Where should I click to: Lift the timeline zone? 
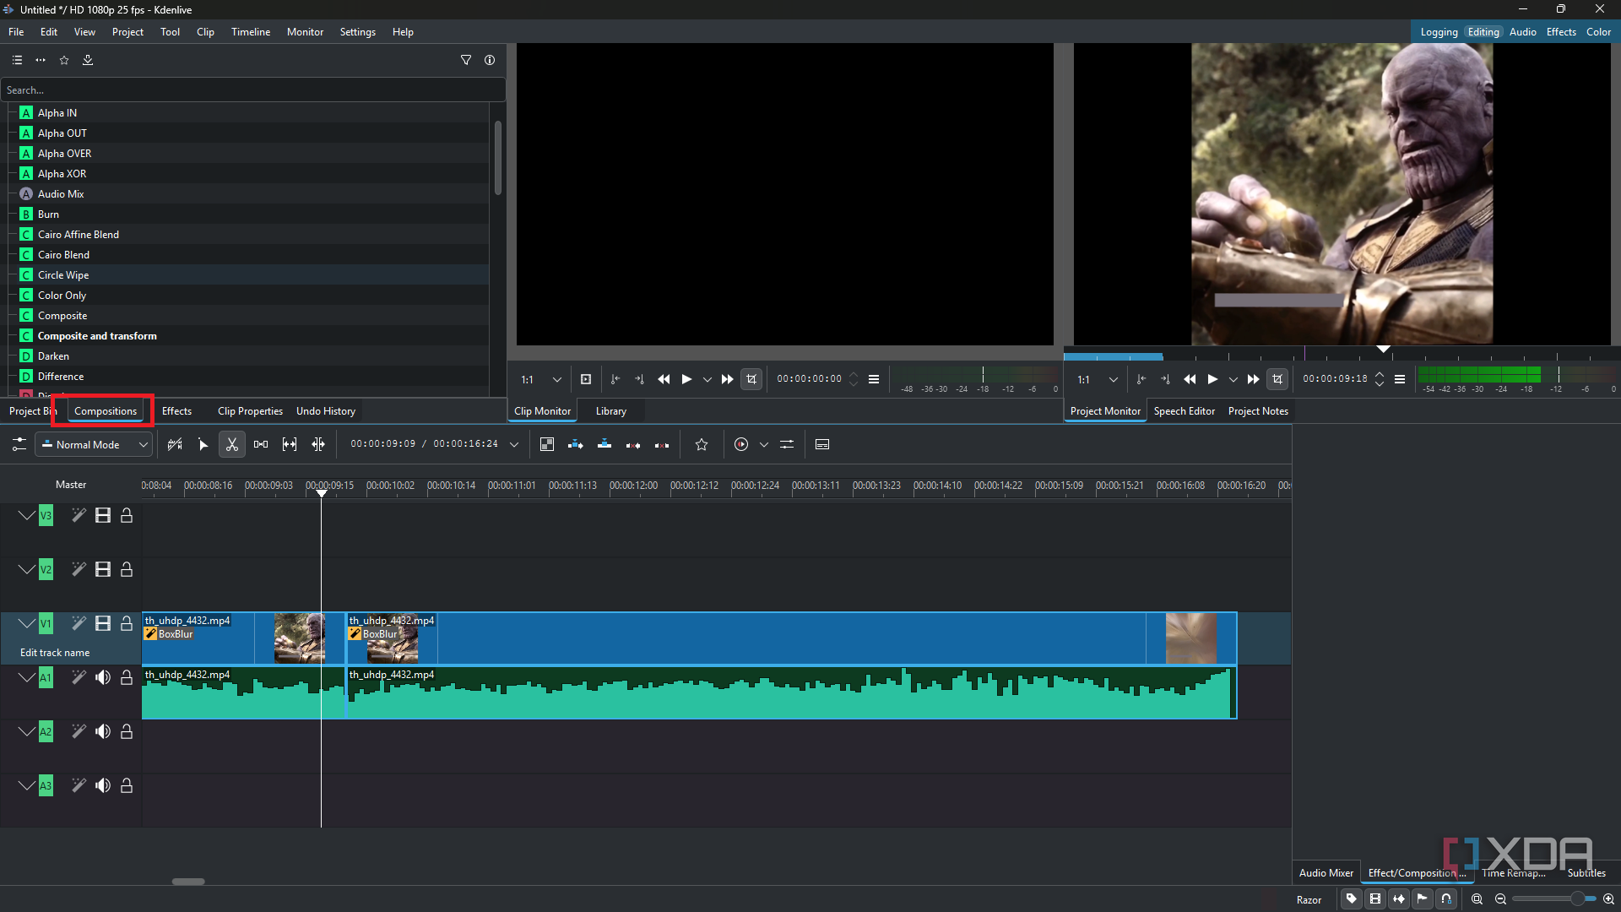(x=662, y=444)
